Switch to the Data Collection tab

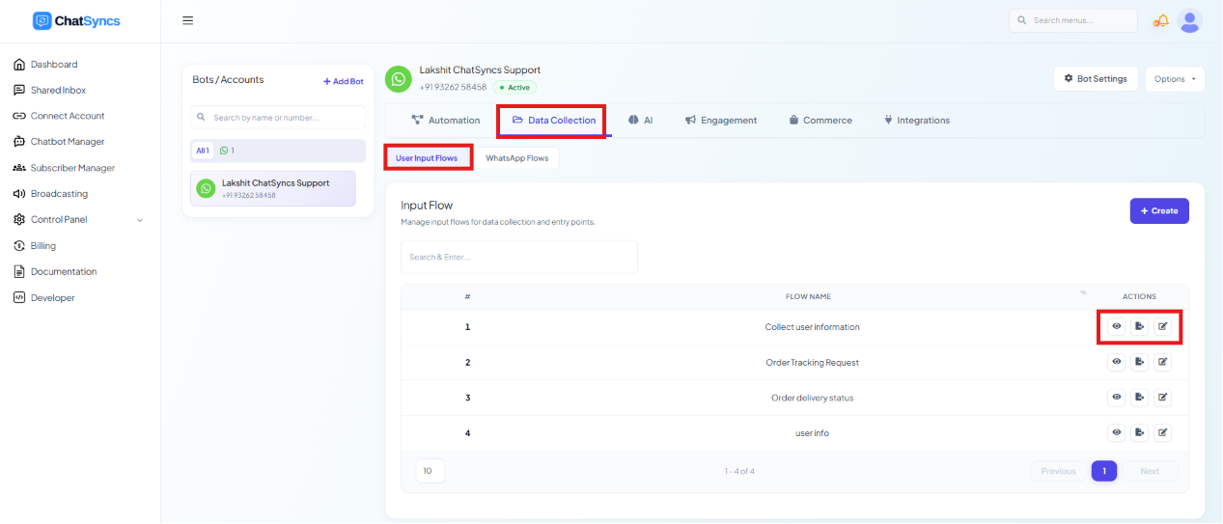553,121
